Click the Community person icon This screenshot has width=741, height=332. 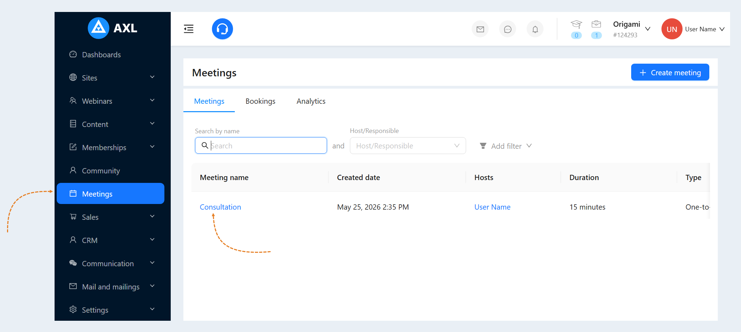pyautogui.click(x=73, y=170)
